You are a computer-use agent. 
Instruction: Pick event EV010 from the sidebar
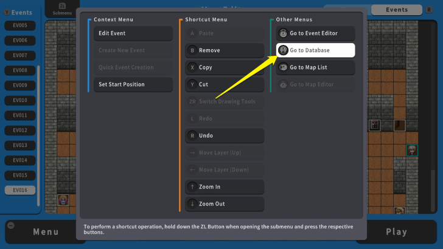tap(20, 100)
